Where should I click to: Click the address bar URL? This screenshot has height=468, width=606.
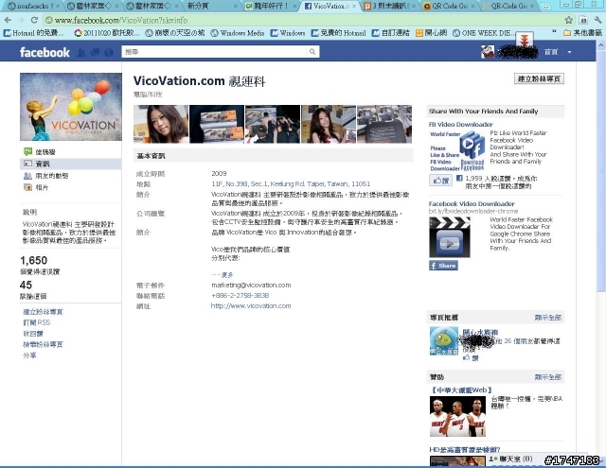click(x=120, y=20)
